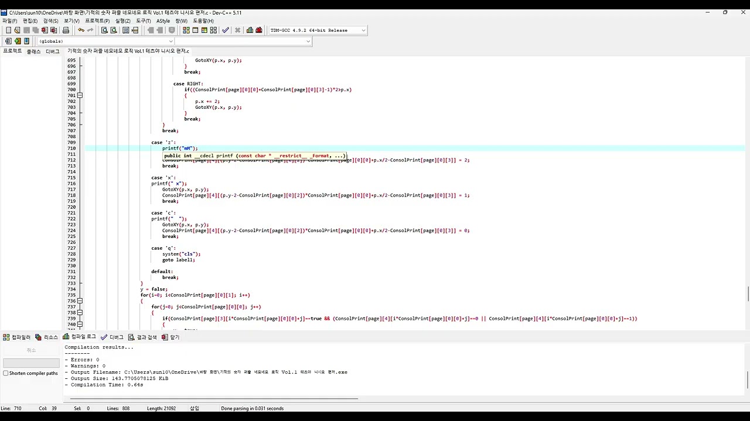Image resolution: width=750 pixels, height=421 pixels.
Task: Click the Debug checkmark toolbar icon
Action: click(225, 30)
